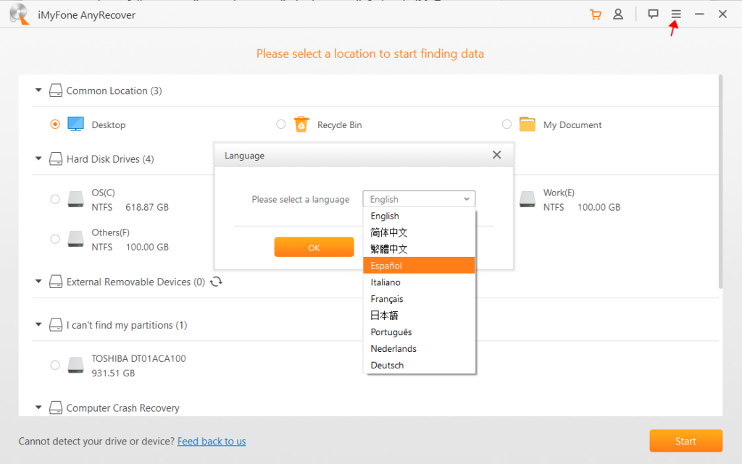This screenshot has height=464, width=742.
Task: Click the TOSHIBA DT01ACA100 label
Action: (x=138, y=358)
